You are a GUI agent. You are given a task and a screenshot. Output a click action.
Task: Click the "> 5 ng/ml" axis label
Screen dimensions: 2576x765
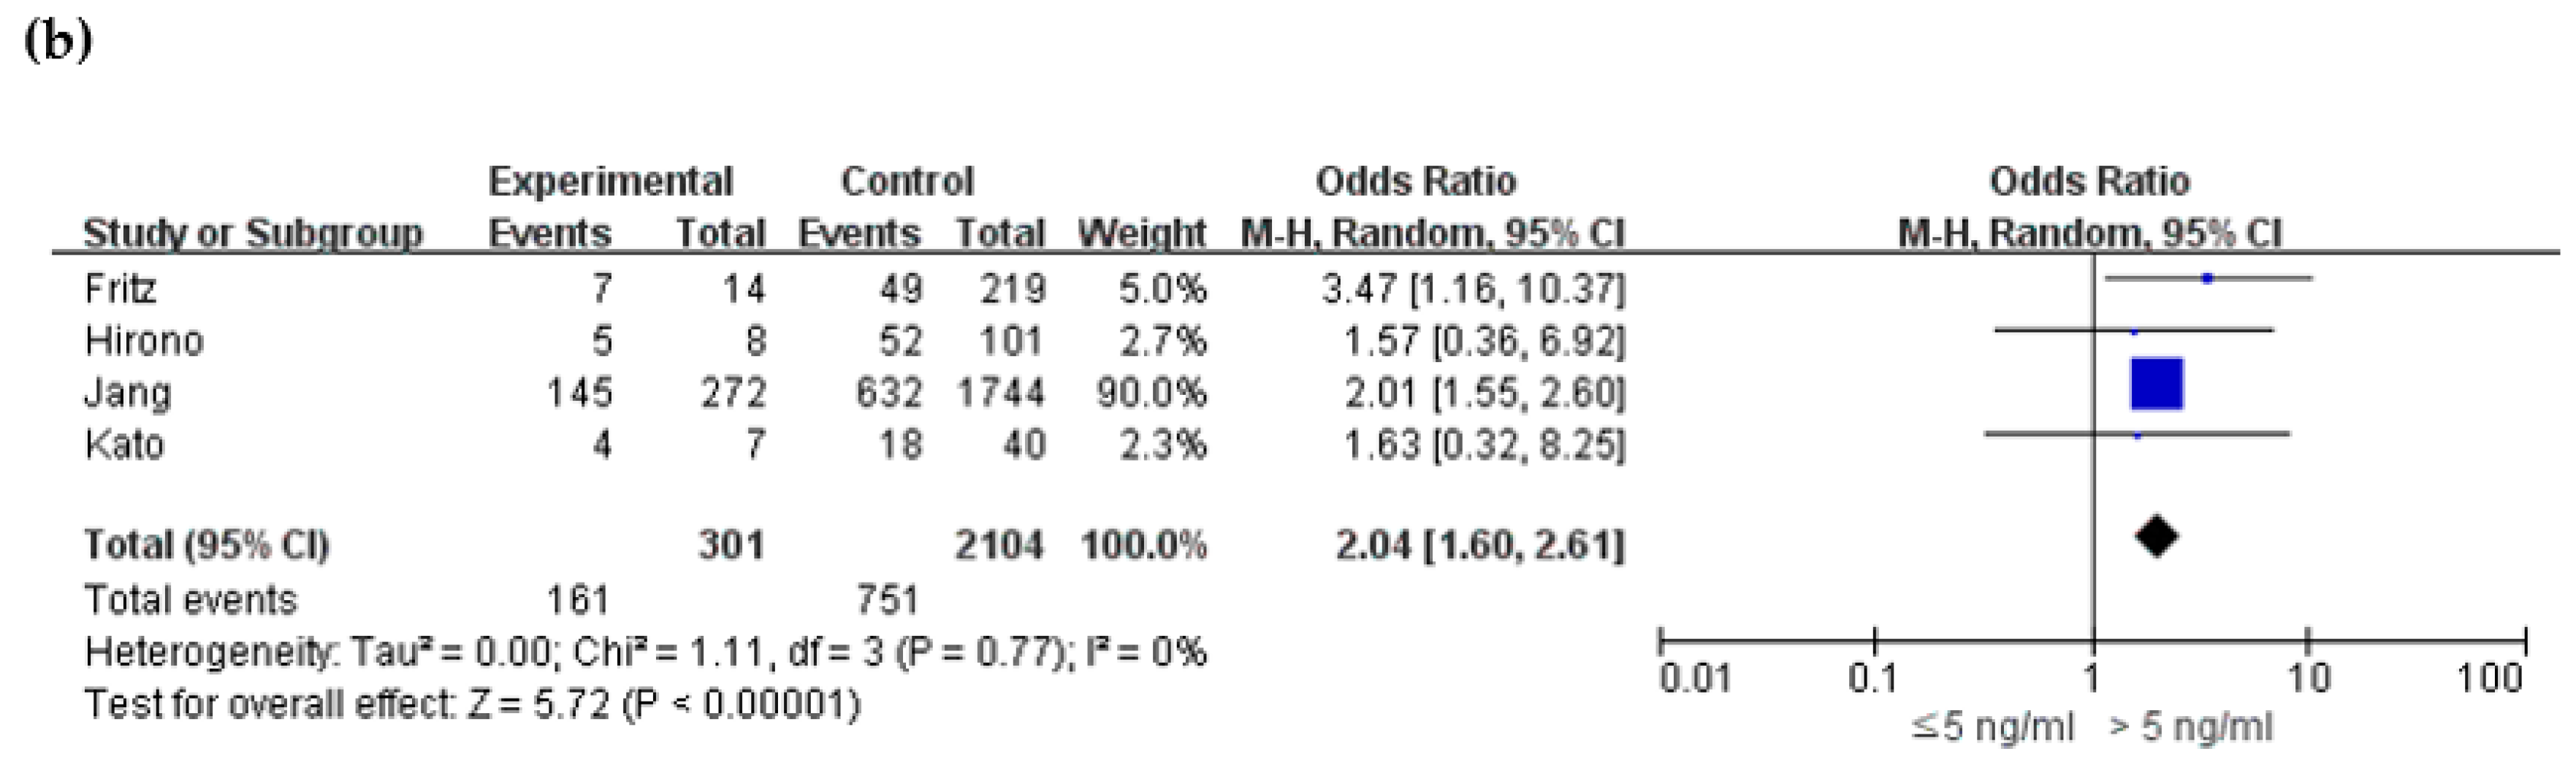(2192, 727)
